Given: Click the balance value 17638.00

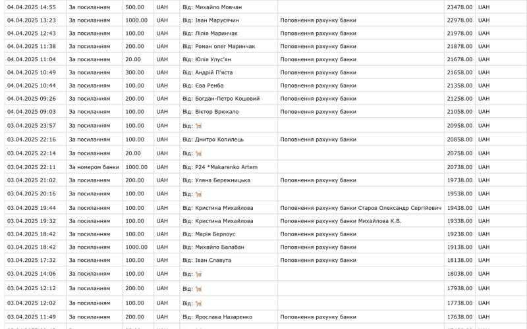Looking at the screenshot, I should tap(459, 317).
